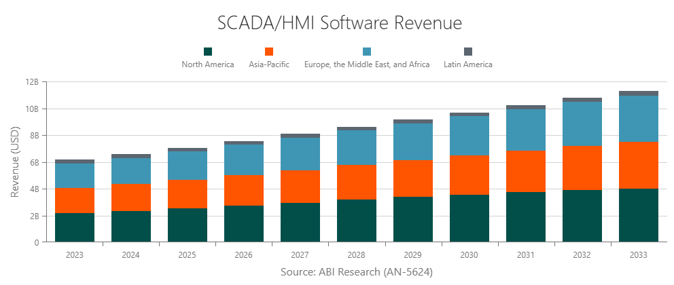Hide the Asia-Pacific series via legend text
Screen dimensions: 674x285
[x=269, y=64]
